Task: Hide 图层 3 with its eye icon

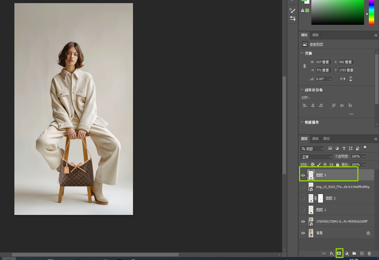Action: click(x=303, y=175)
